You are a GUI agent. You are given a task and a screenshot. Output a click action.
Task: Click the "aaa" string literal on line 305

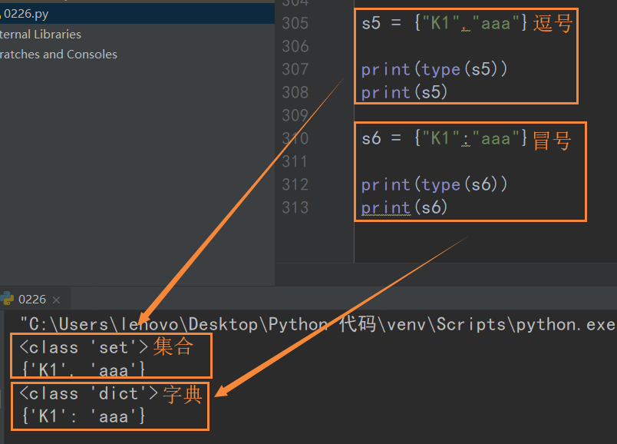[x=497, y=23]
